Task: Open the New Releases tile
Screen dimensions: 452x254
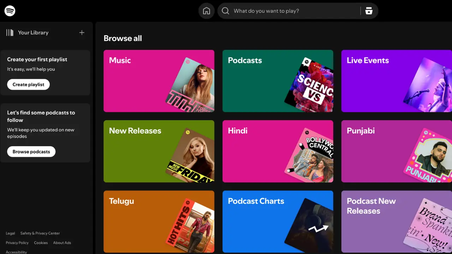Action: click(159, 151)
